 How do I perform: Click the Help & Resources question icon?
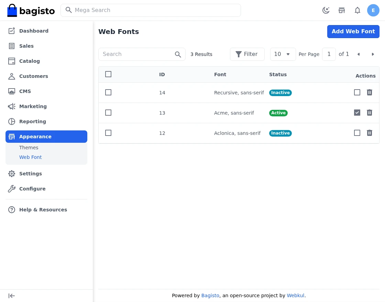click(x=12, y=210)
